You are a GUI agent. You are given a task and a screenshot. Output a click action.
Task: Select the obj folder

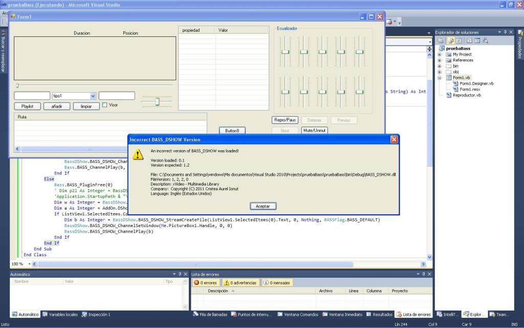(x=455, y=72)
